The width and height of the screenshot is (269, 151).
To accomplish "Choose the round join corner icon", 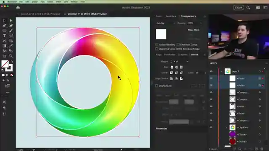I will coord(177,73).
